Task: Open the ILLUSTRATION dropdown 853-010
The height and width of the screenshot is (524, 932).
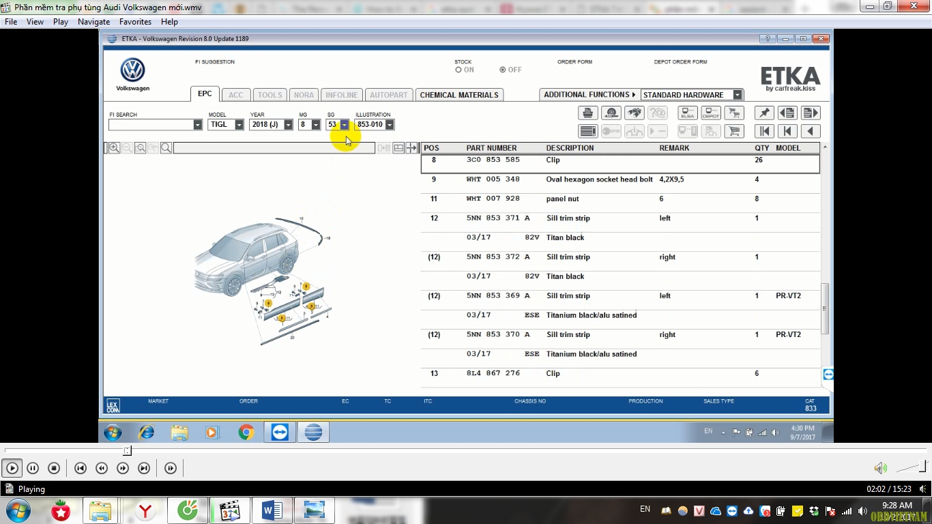Action: (x=390, y=125)
